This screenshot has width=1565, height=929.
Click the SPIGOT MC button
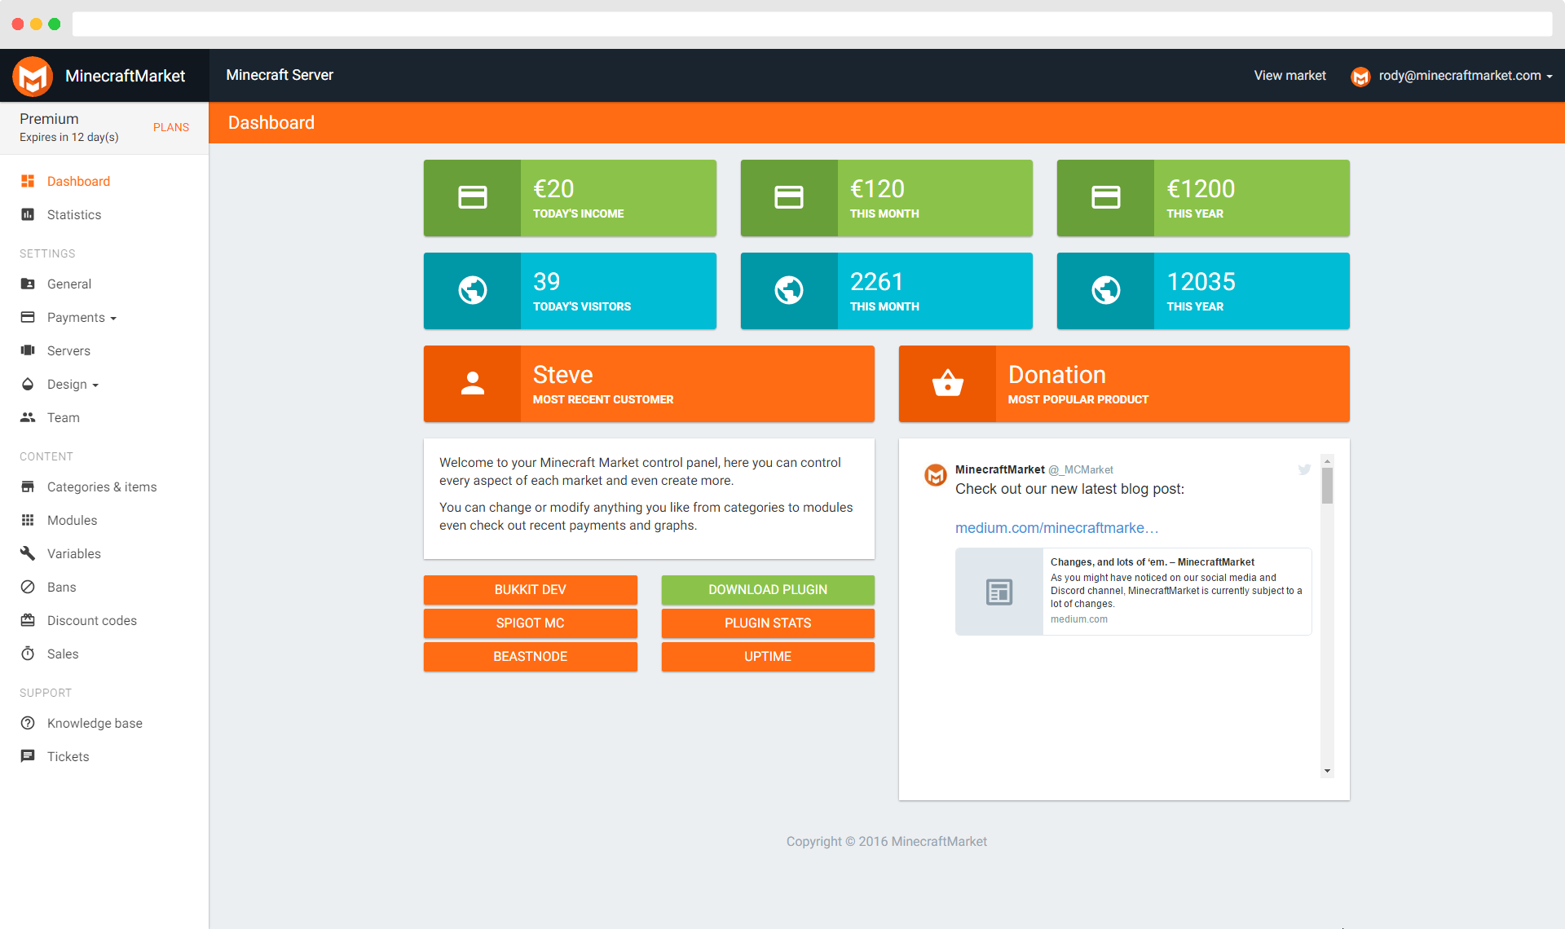pos(531,623)
